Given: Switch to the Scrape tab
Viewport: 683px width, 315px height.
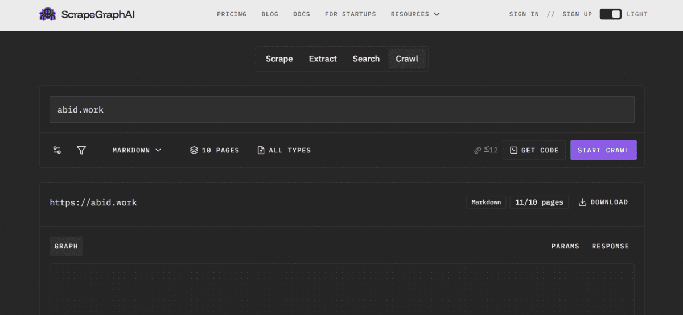Looking at the screenshot, I should (x=279, y=59).
